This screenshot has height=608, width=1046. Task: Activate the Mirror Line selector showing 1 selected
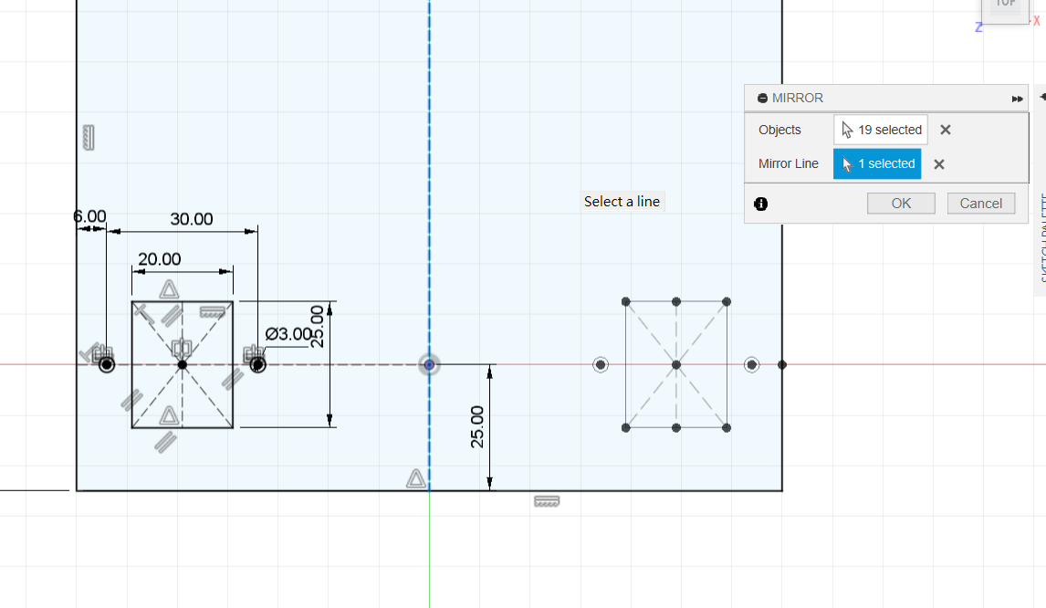point(876,164)
